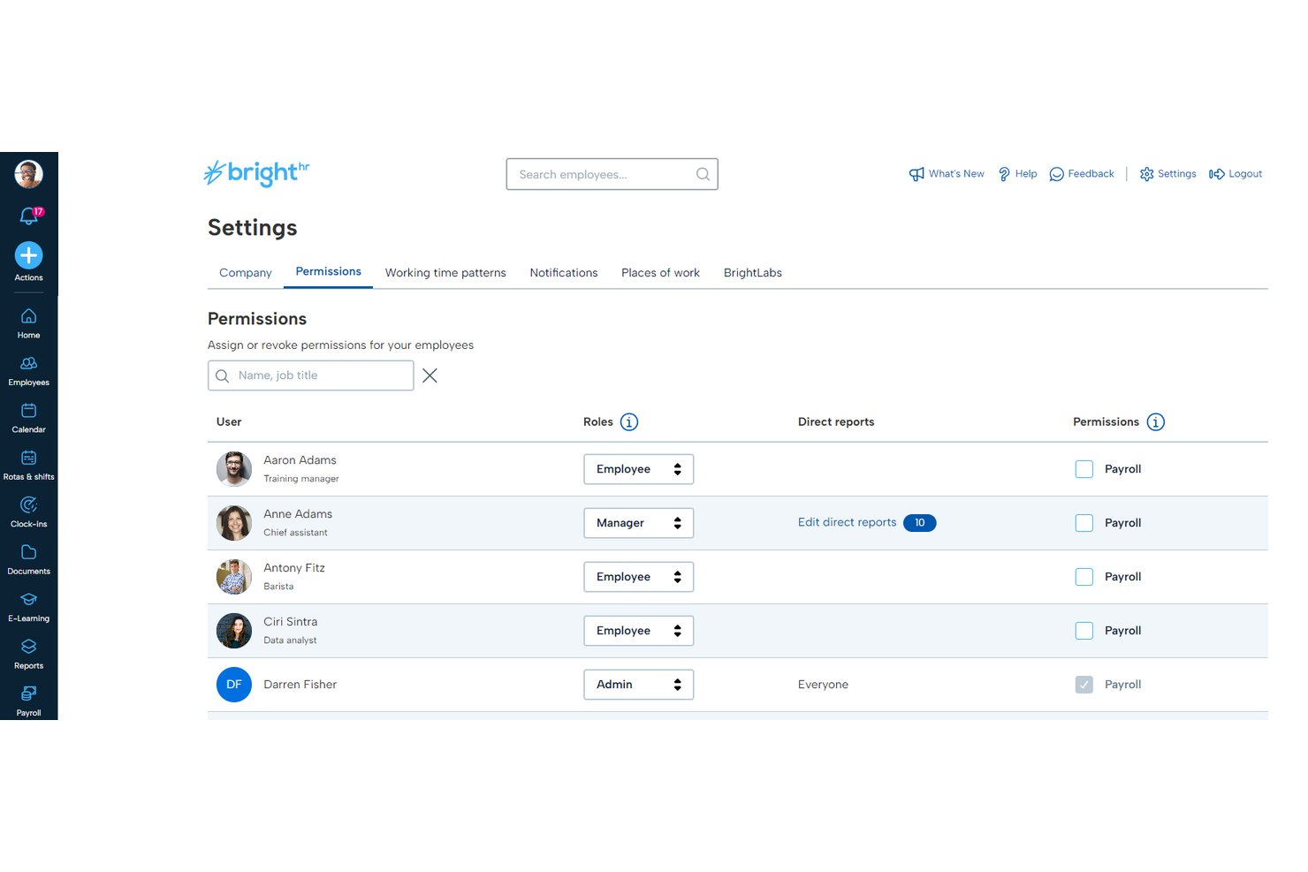Open role dropdown for Ciri Sintra
Viewport: 1308px width, 872px height.
coord(638,631)
